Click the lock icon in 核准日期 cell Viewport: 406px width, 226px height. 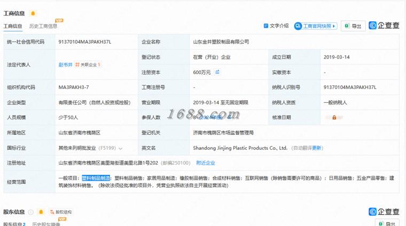pos(334,117)
